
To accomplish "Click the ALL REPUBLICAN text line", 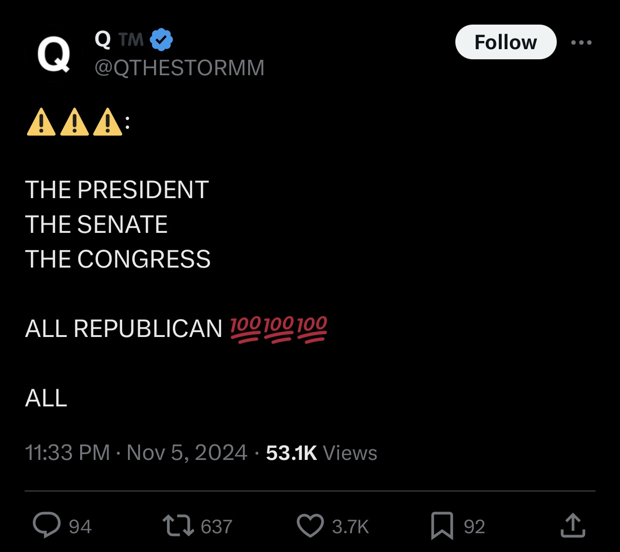I will pos(124,329).
